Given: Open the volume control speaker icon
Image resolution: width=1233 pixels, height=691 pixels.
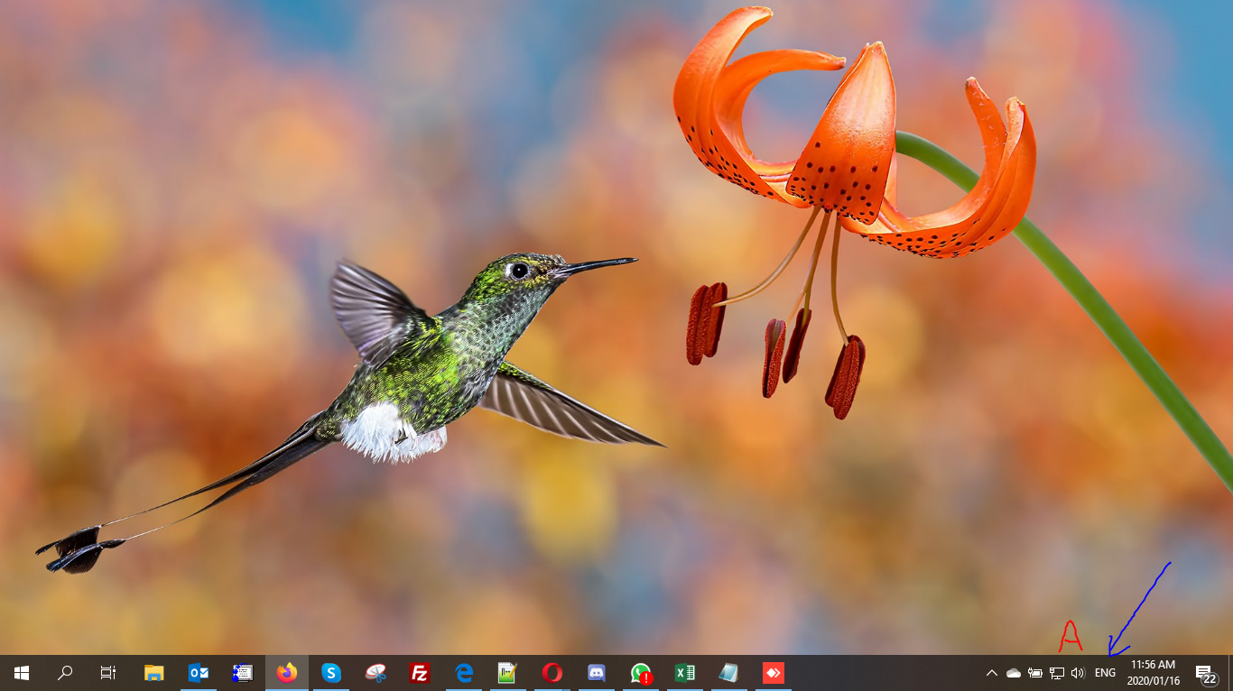Looking at the screenshot, I should click(1078, 673).
